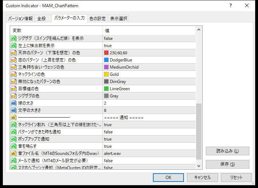Screen dimensions: 258x188
Task: Click the OK button
Action: (168, 178)
